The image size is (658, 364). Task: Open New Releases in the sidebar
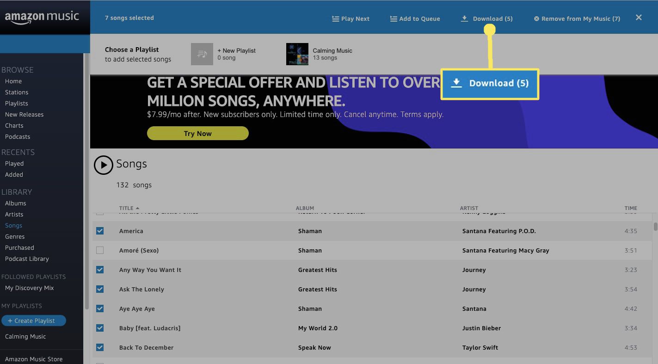click(x=24, y=115)
